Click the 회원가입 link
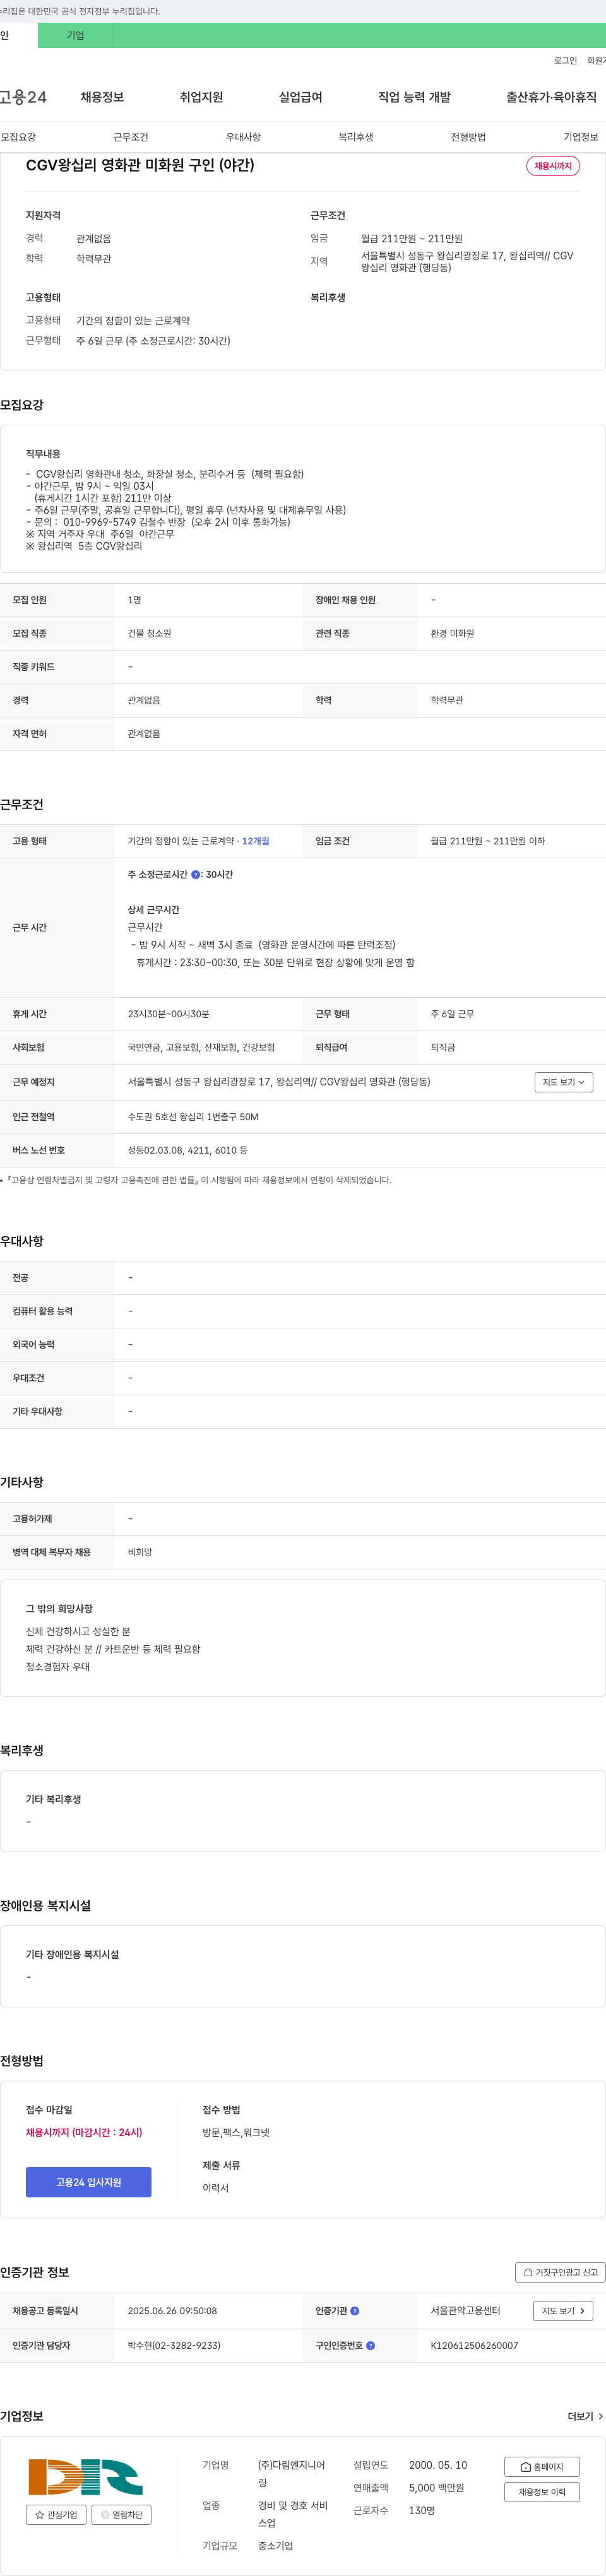 (596, 61)
